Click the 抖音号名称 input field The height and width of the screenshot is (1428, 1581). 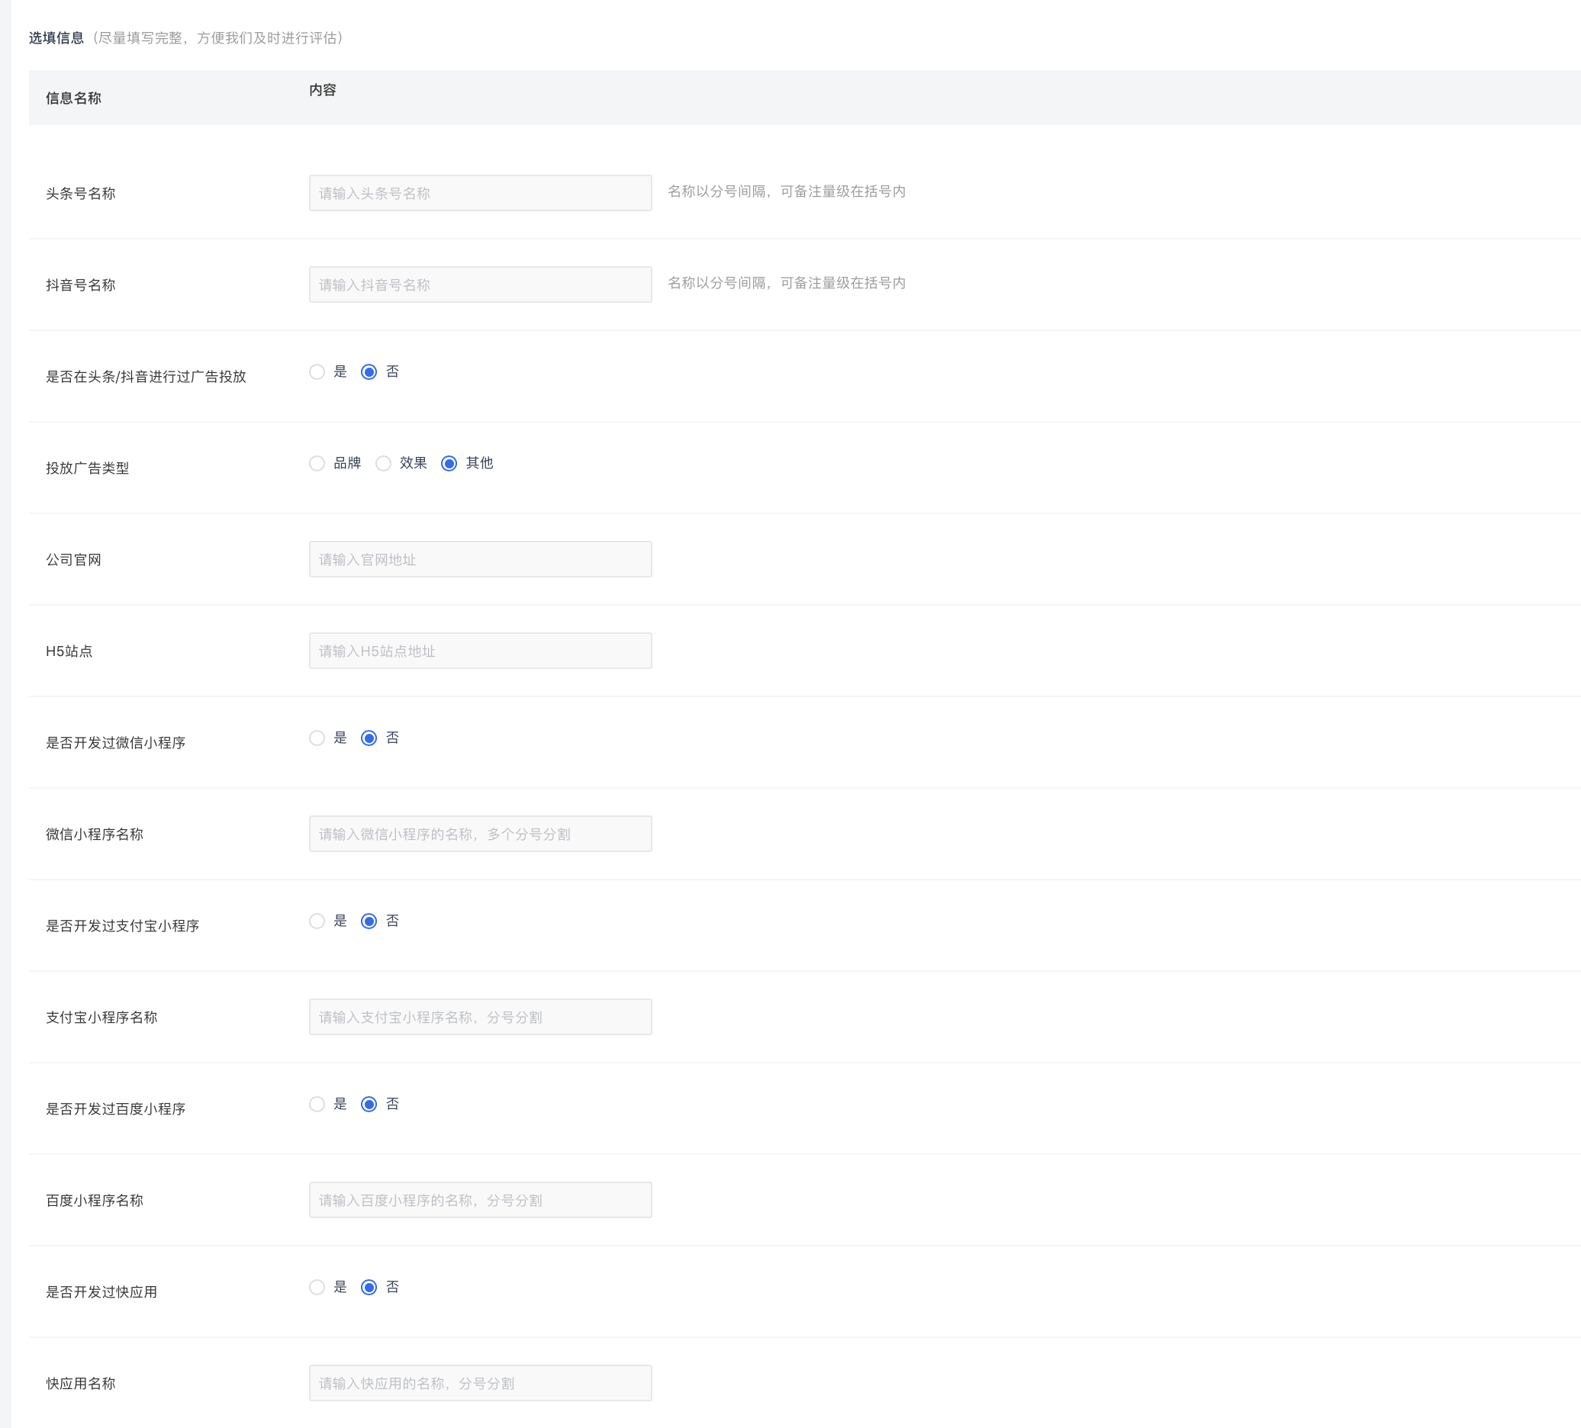click(x=480, y=285)
